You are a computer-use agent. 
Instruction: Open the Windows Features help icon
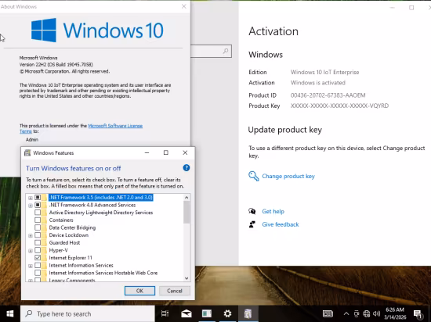(186, 168)
